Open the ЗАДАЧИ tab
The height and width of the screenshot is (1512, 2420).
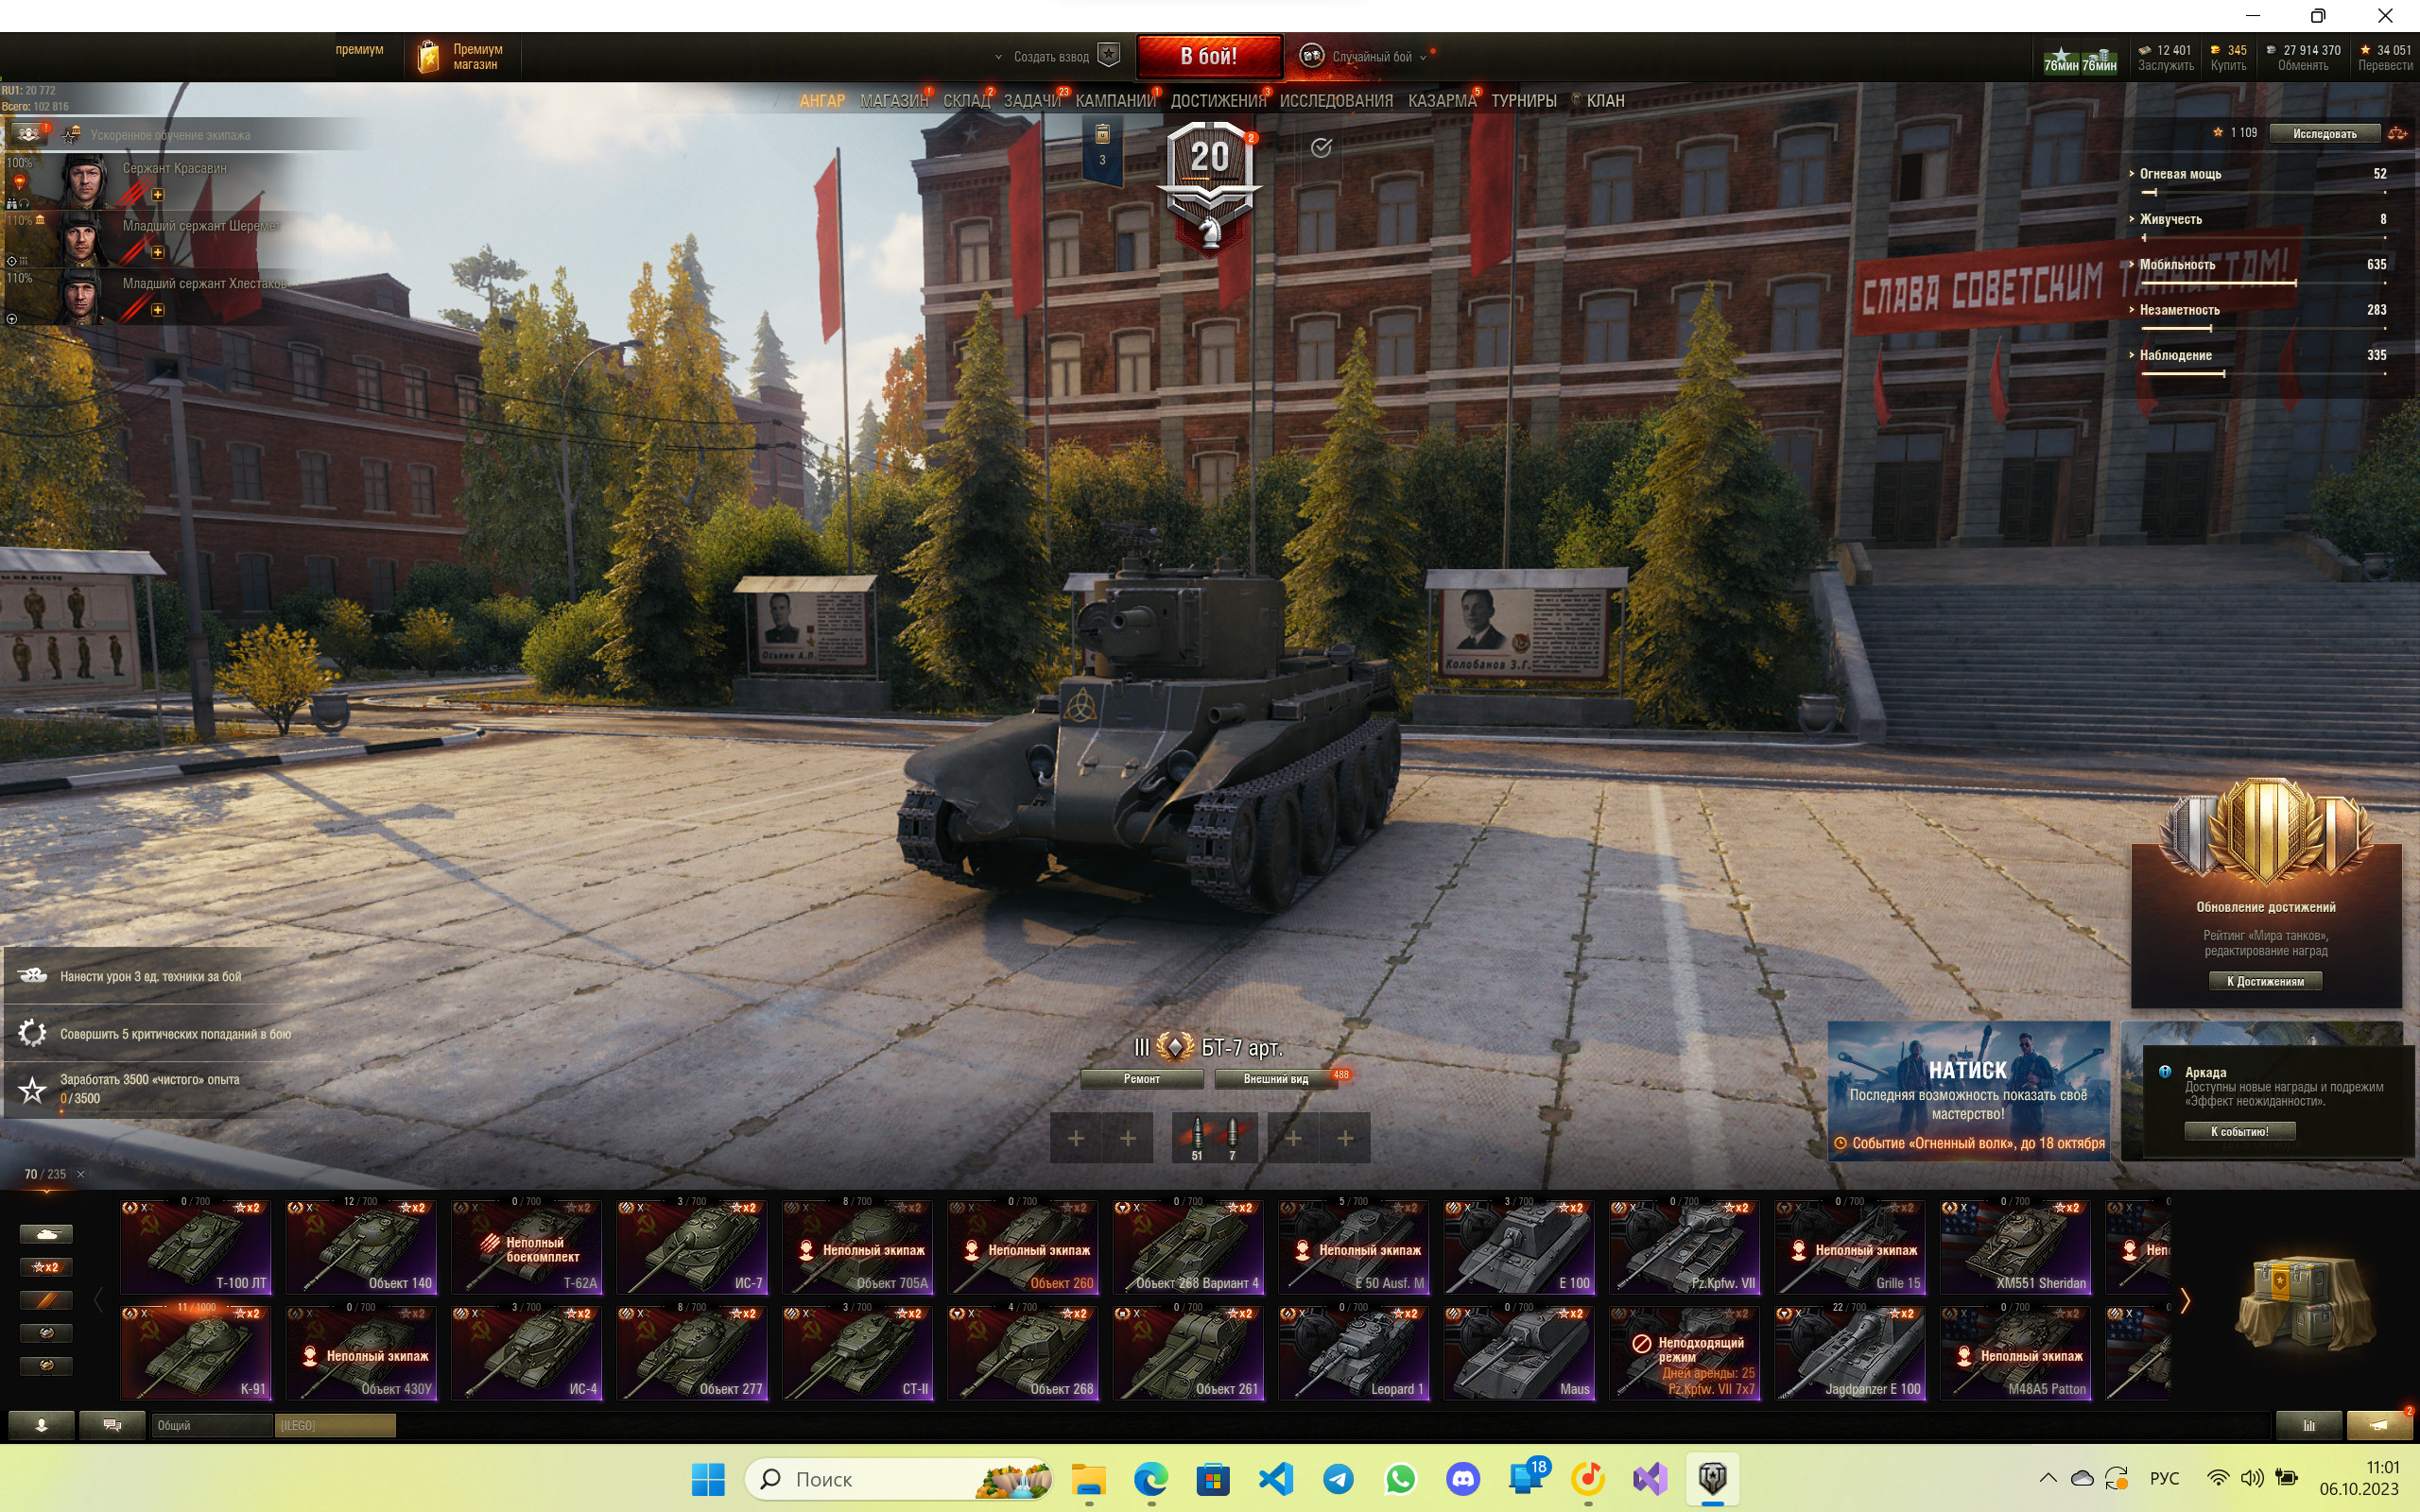pyautogui.click(x=1032, y=101)
